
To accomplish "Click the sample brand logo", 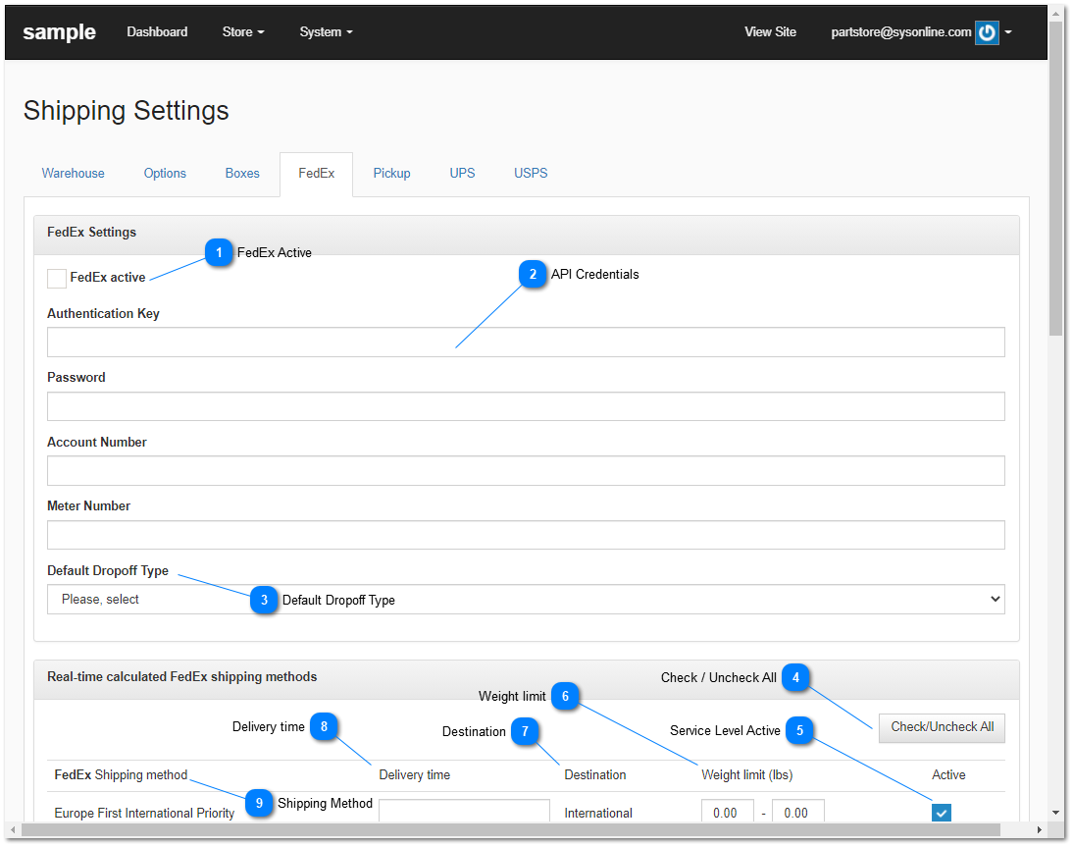I will (60, 32).
